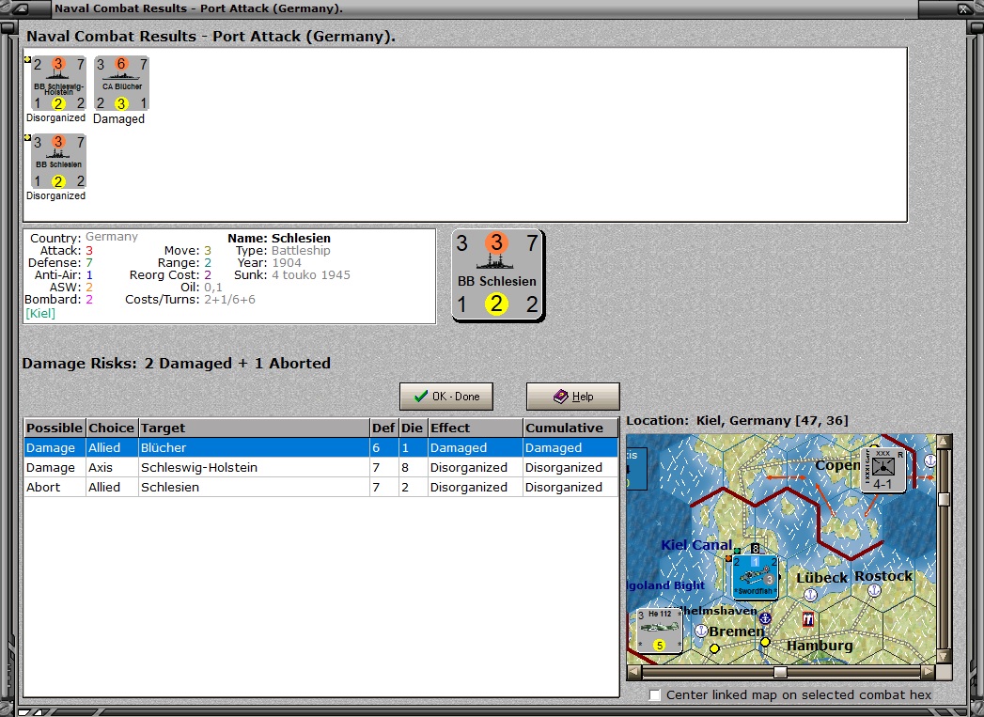The image size is (984, 717).
Task: Click the map horizontal scrollbar right arrow
Action: pos(929,672)
